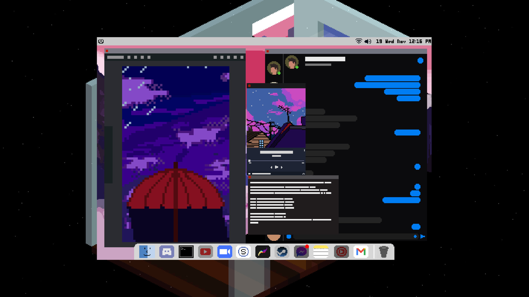Image resolution: width=529 pixels, height=297 pixels.
Task: Open Gmail from the dock
Action: click(x=361, y=251)
